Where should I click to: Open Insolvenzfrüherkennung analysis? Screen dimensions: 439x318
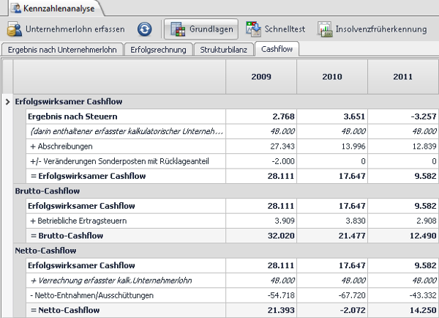coord(372,29)
